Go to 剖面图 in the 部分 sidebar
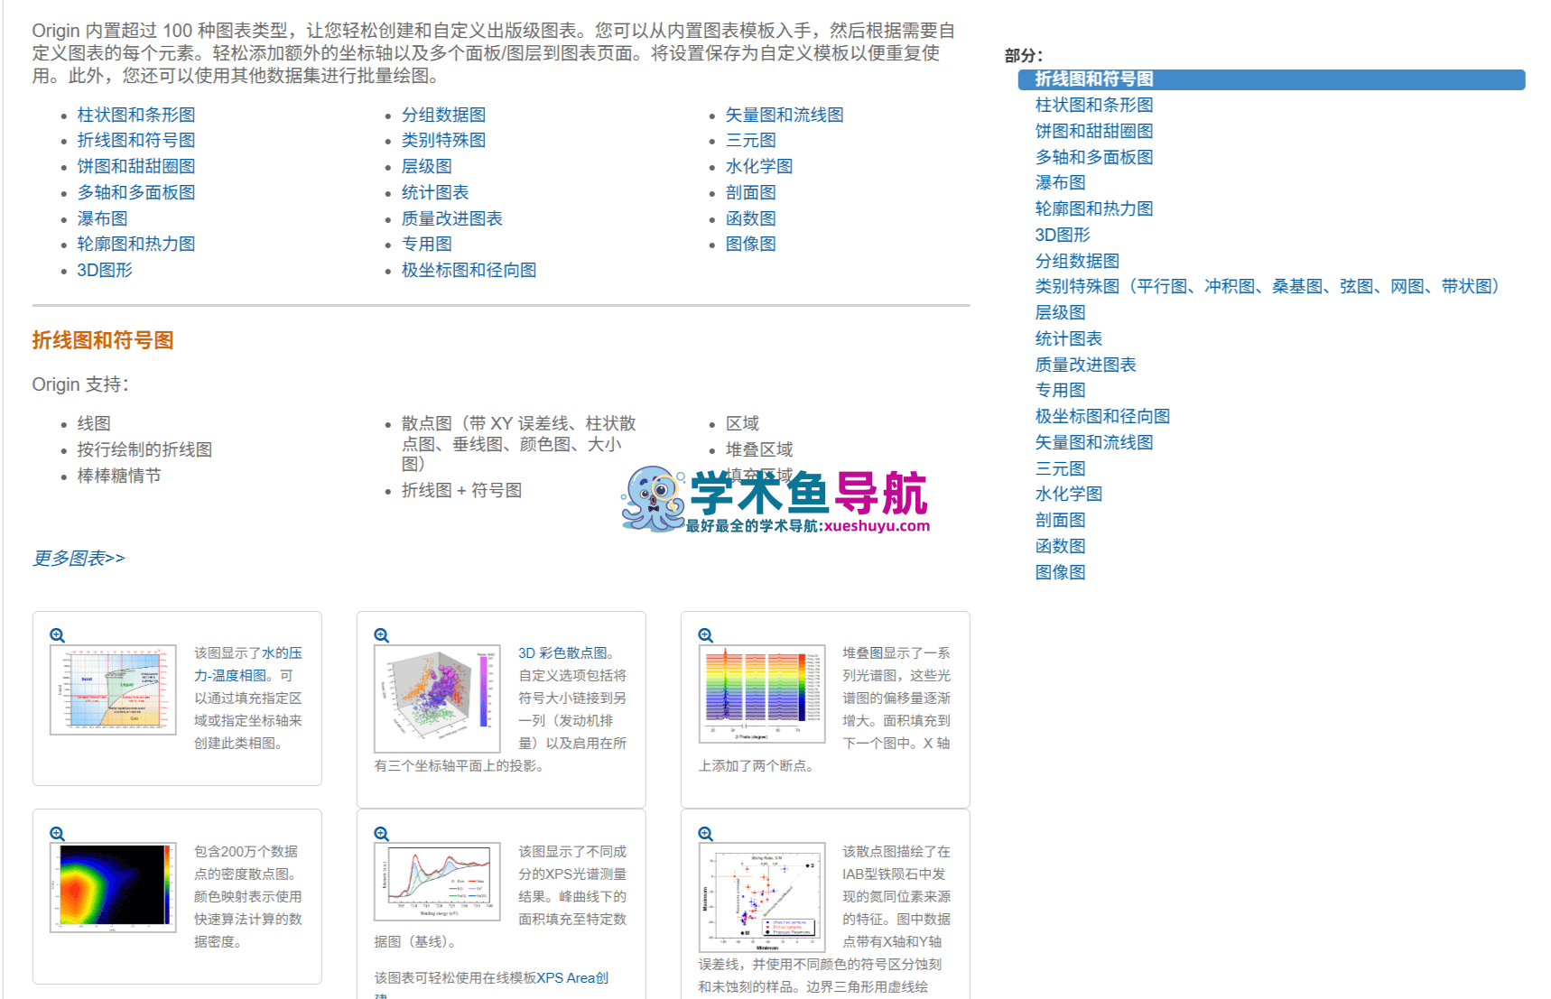Image resolution: width=1551 pixels, height=999 pixels. point(1061,521)
